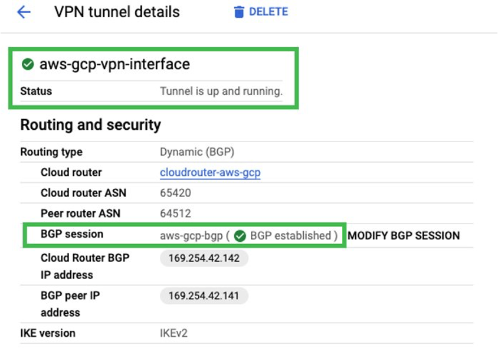Click the BGP established green checkmark icon
Image resolution: width=498 pixels, height=348 pixels.
point(240,236)
